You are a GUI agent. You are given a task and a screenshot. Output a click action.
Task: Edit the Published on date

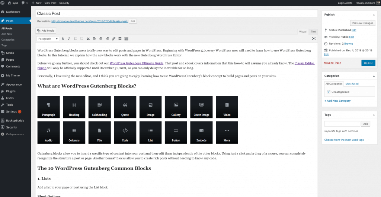coord(326,54)
